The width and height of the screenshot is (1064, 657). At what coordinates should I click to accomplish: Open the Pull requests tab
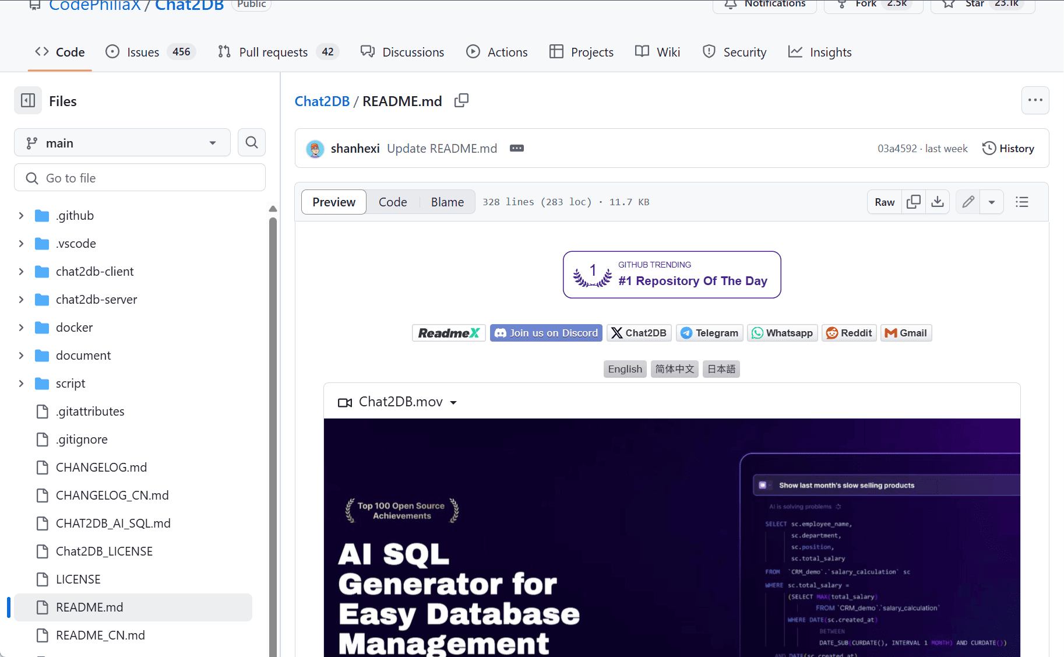click(273, 52)
